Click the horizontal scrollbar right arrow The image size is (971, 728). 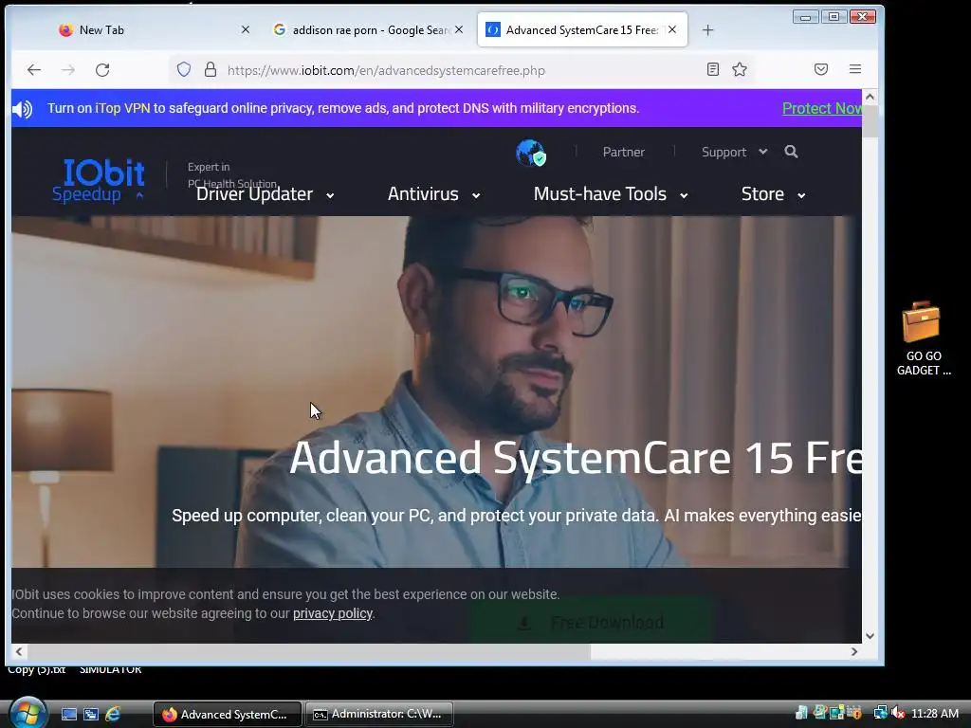[854, 652]
